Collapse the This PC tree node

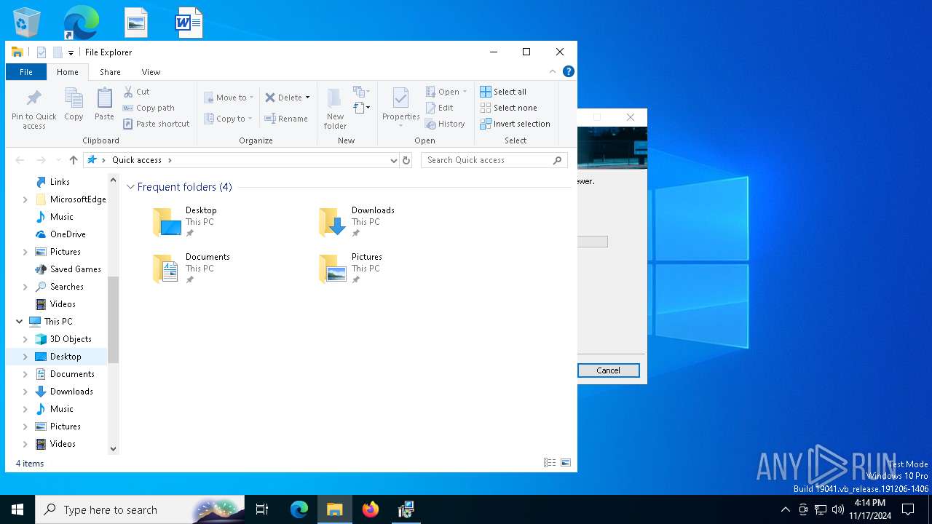(x=20, y=322)
